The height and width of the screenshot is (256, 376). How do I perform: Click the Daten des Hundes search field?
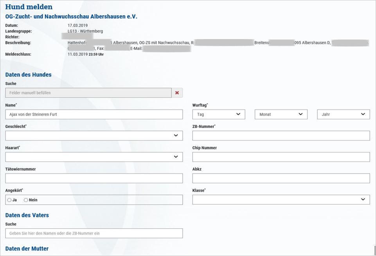pos(88,93)
